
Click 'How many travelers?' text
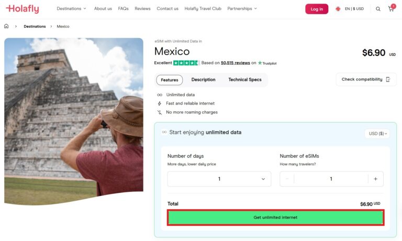click(x=298, y=164)
